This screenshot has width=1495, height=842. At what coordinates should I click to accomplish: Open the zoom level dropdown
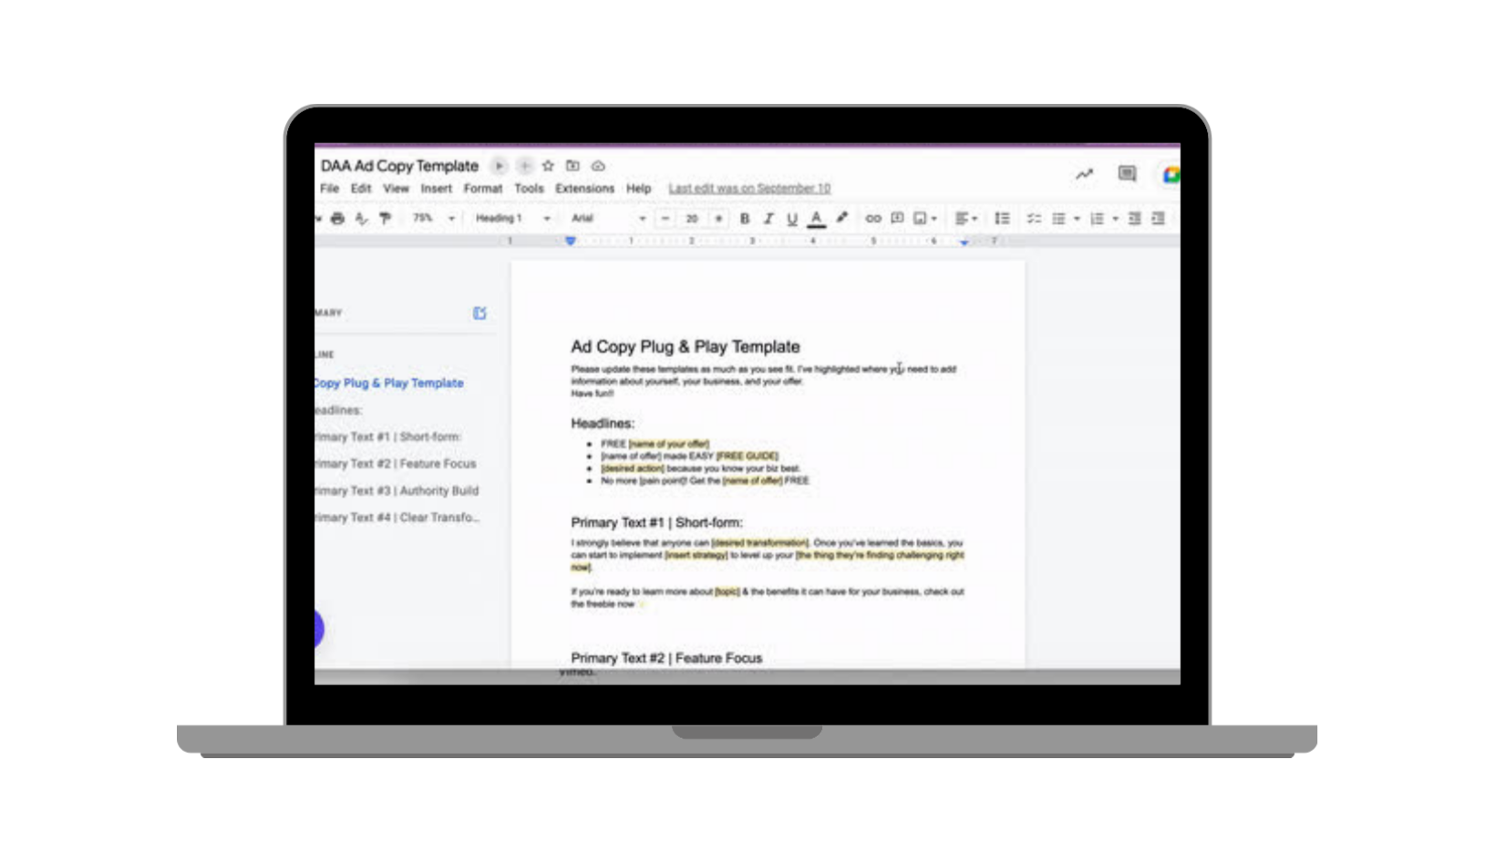point(434,219)
